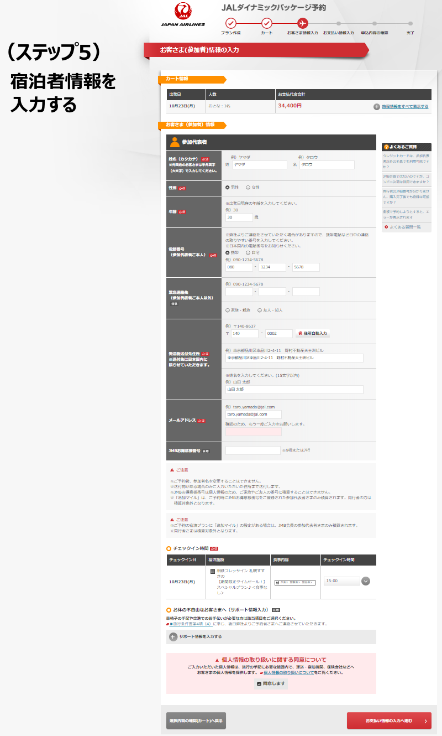Click the おとな：1名 passenger count
Screen dimensions: 442x736
(219, 106)
